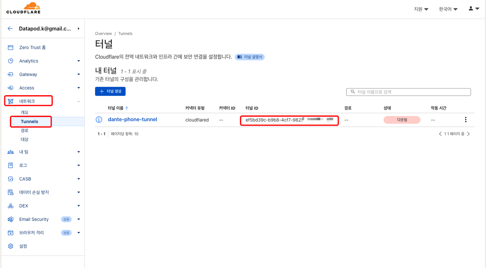Open 대상 under 네트워크
The image size is (486, 268).
tap(25, 139)
